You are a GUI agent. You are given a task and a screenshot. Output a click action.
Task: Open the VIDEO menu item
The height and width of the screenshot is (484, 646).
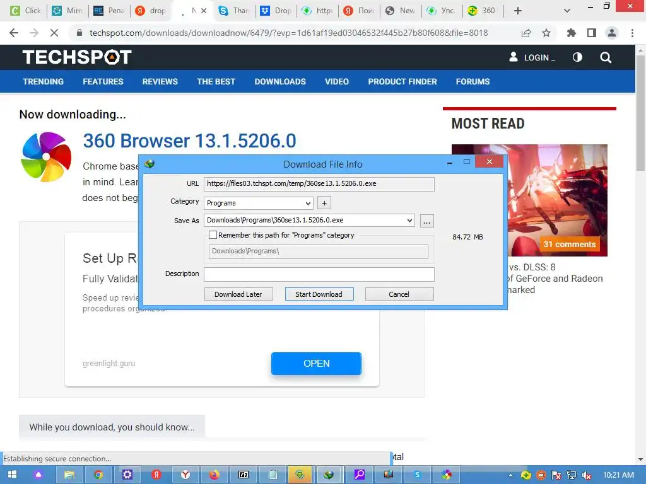click(337, 81)
